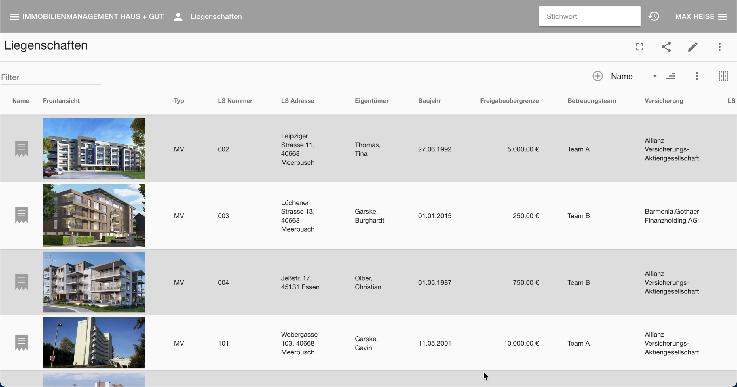Open column layout grid icon
This screenshot has height=387, width=737.
723,76
